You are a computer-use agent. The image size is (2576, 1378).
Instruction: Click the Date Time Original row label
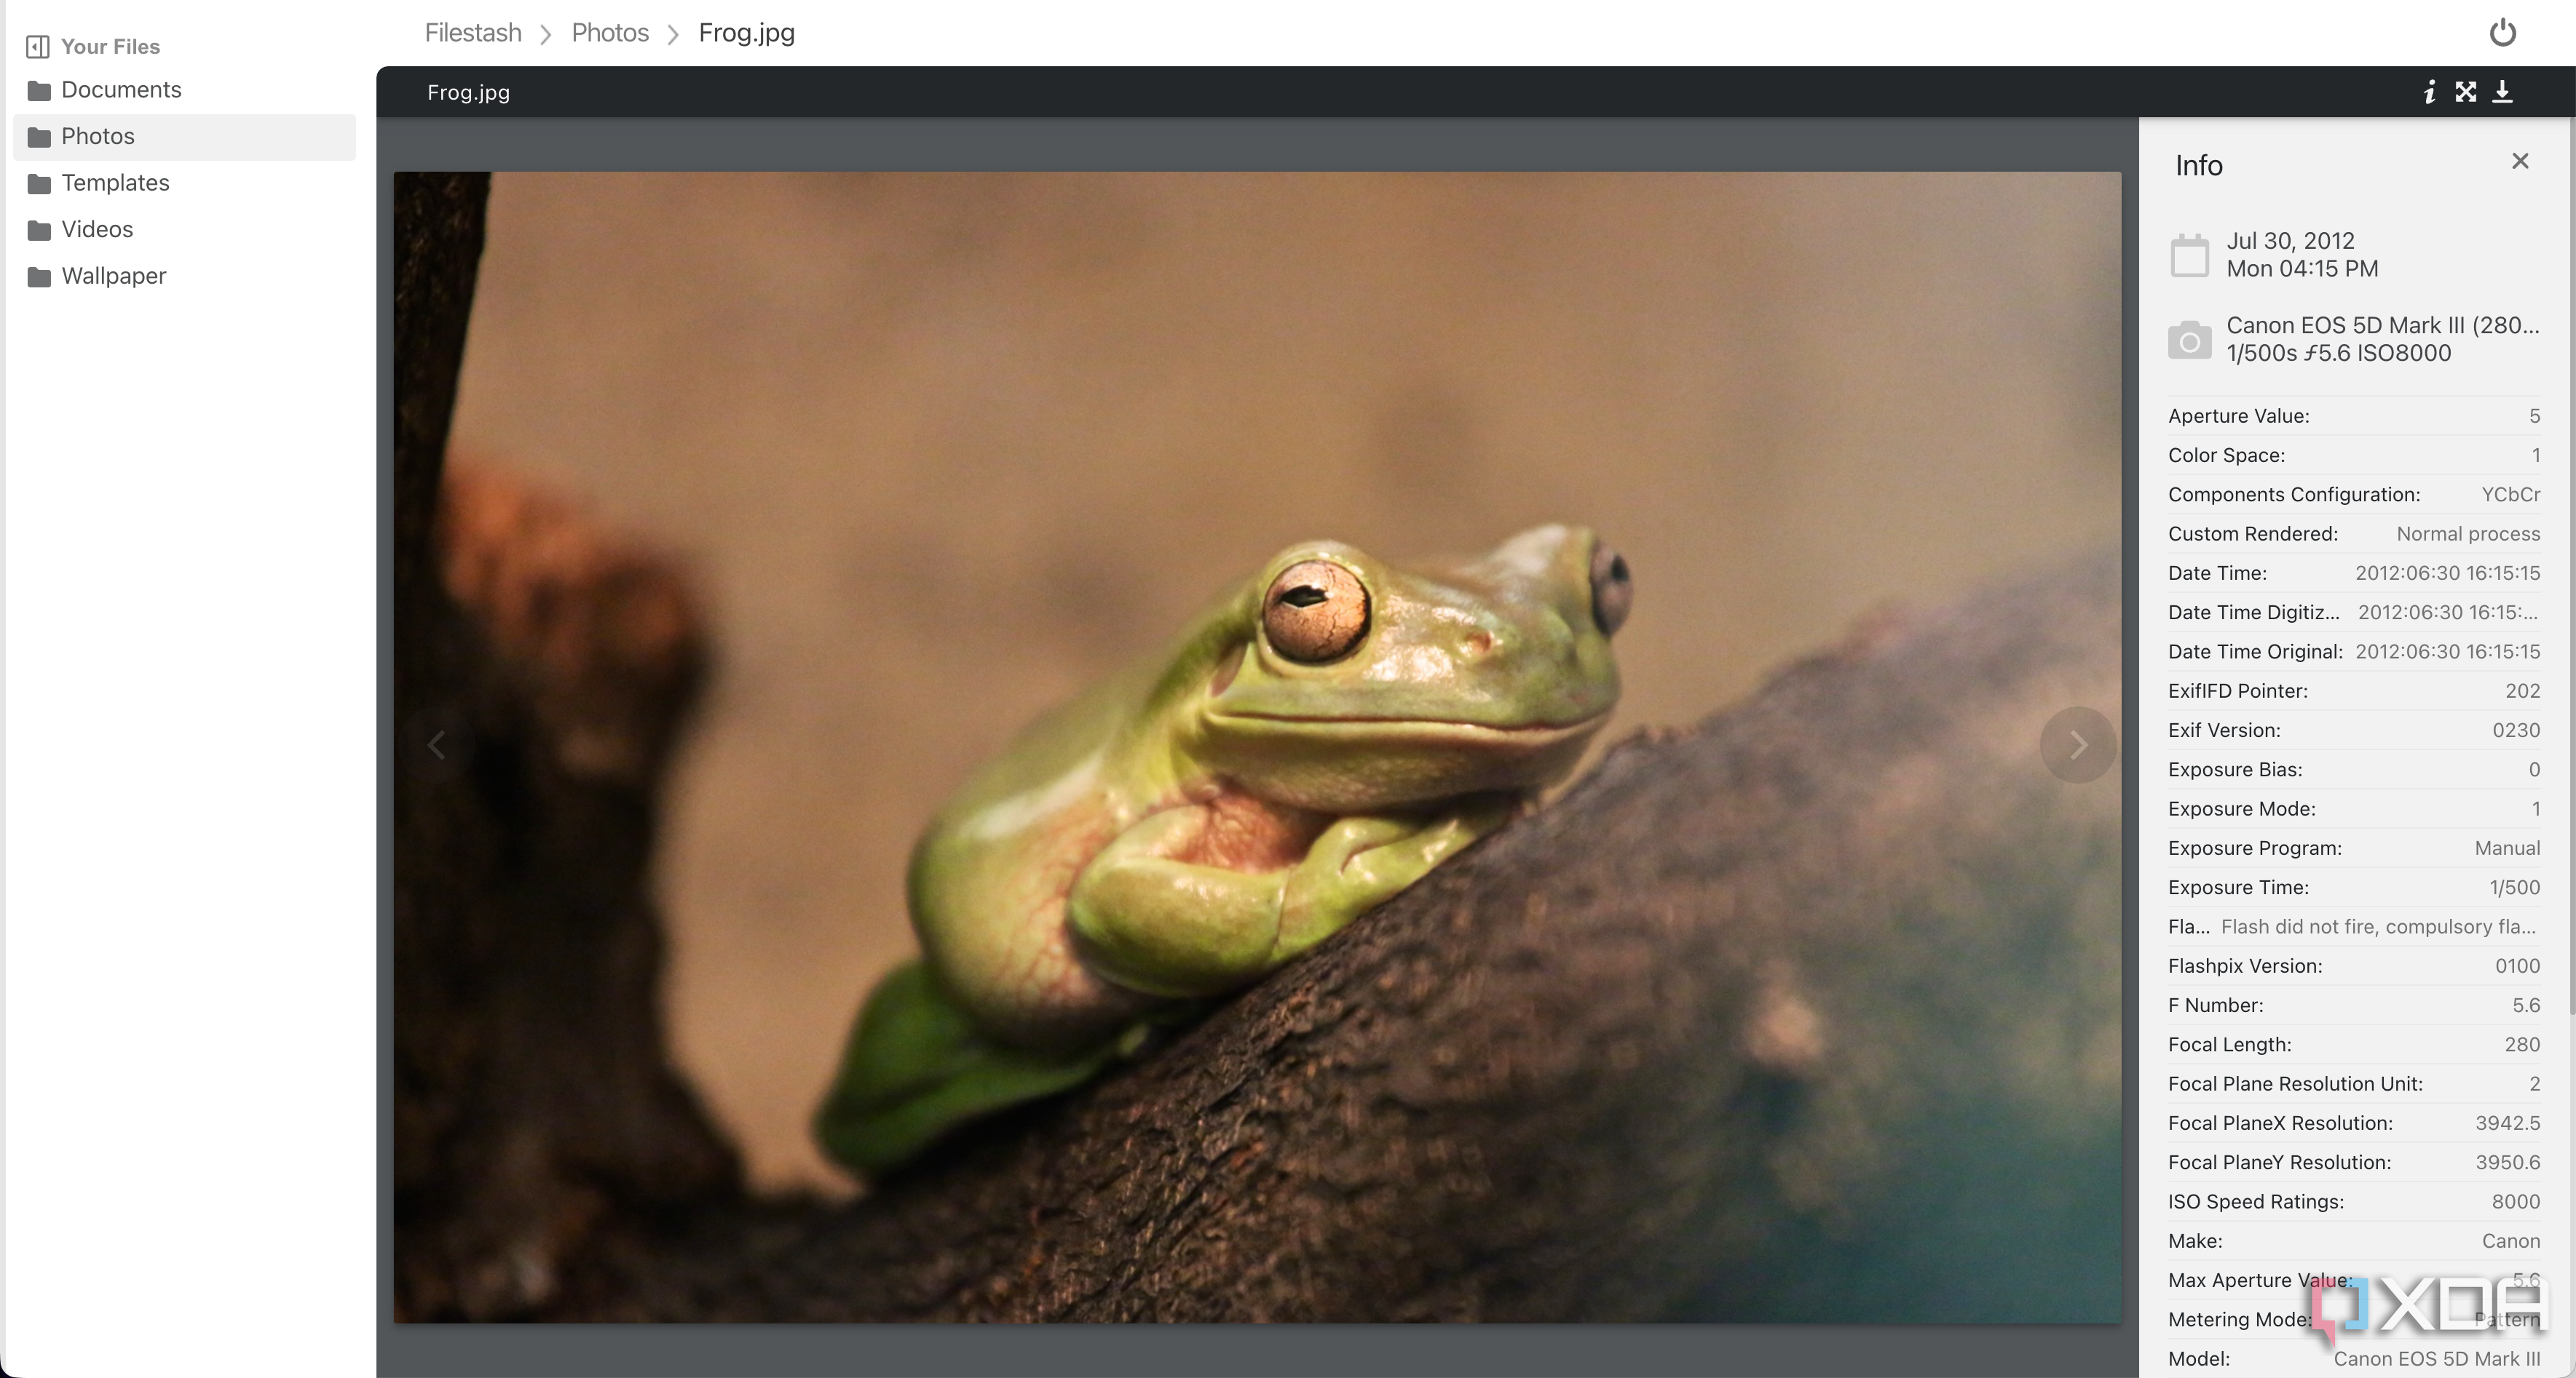pos(2255,651)
